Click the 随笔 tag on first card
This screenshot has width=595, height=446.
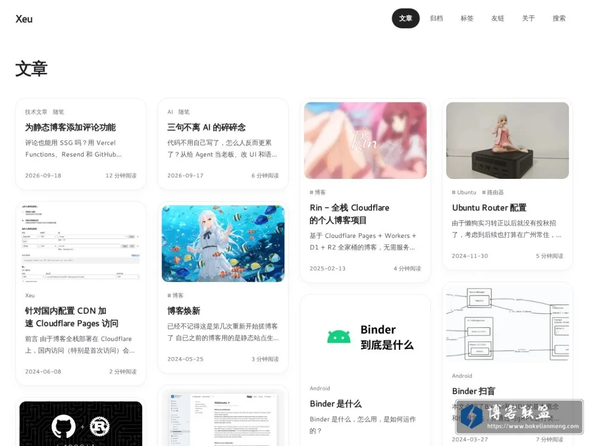[x=59, y=112]
